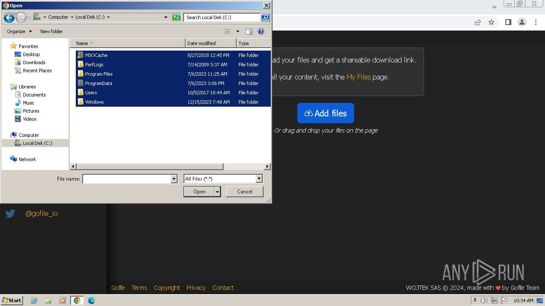Click the File name input field
Viewport: 545px width, 306px height.
[126, 179]
